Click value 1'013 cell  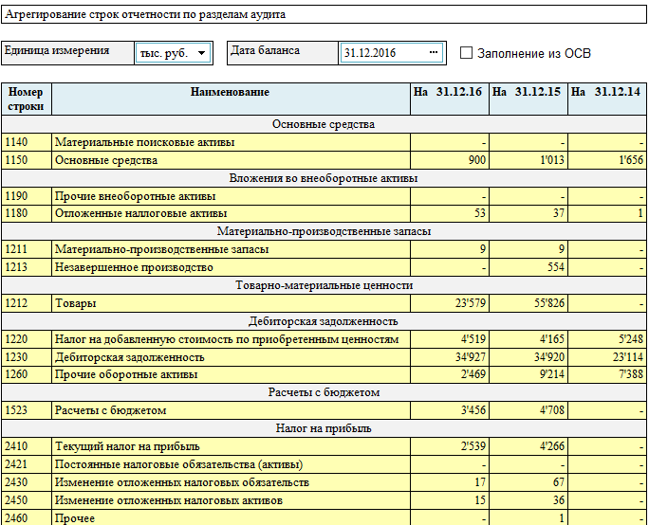(x=528, y=160)
